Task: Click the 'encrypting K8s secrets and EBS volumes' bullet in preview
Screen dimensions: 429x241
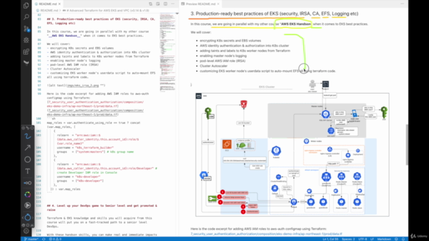Action: [231, 40]
